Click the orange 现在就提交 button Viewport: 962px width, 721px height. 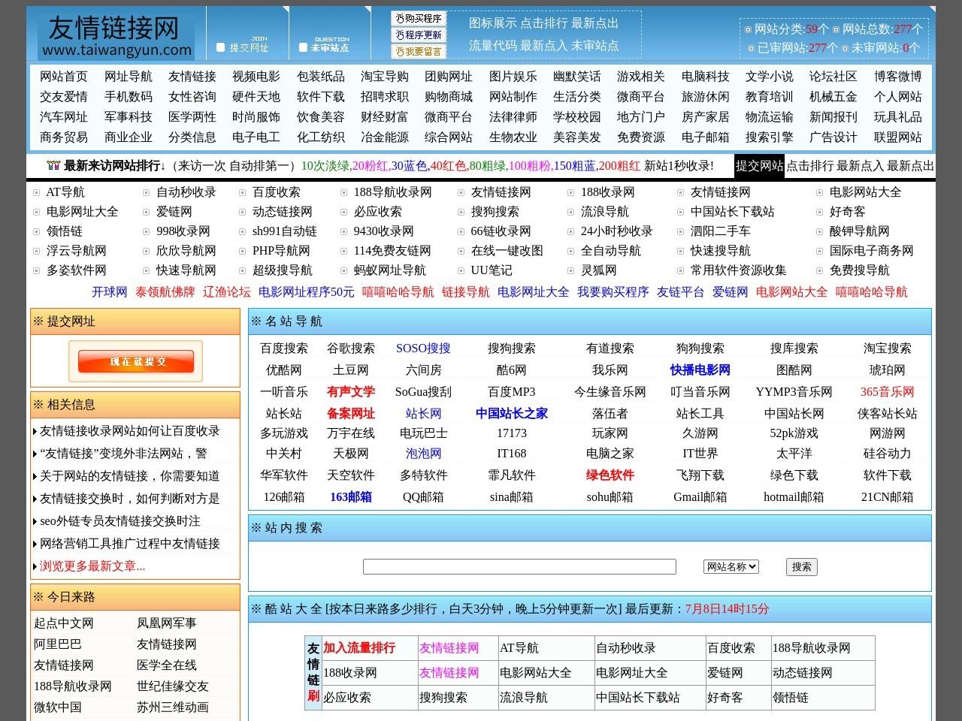(x=136, y=361)
